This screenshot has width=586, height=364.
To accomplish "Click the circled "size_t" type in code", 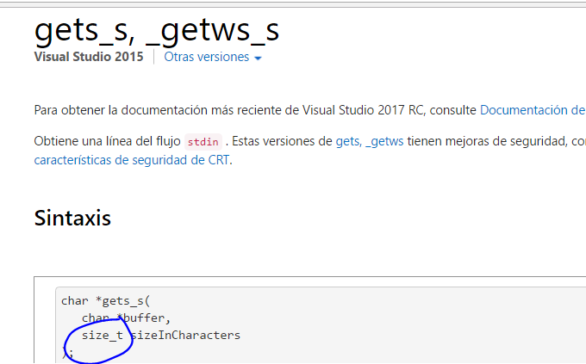I will [x=102, y=335].
